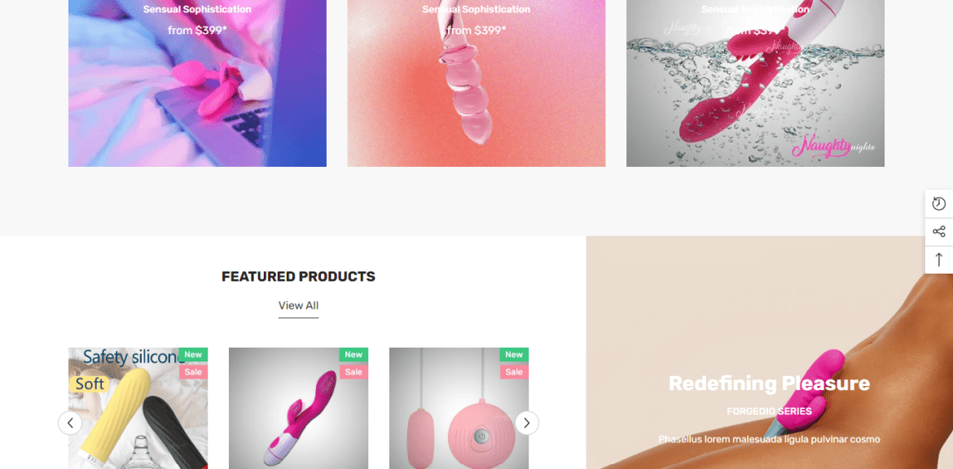Click the FORGEDIO SERIES text
The height and width of the screenshot is (469, 953).
(769, 411)
